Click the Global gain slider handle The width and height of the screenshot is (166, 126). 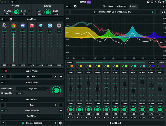pos(102,62)
